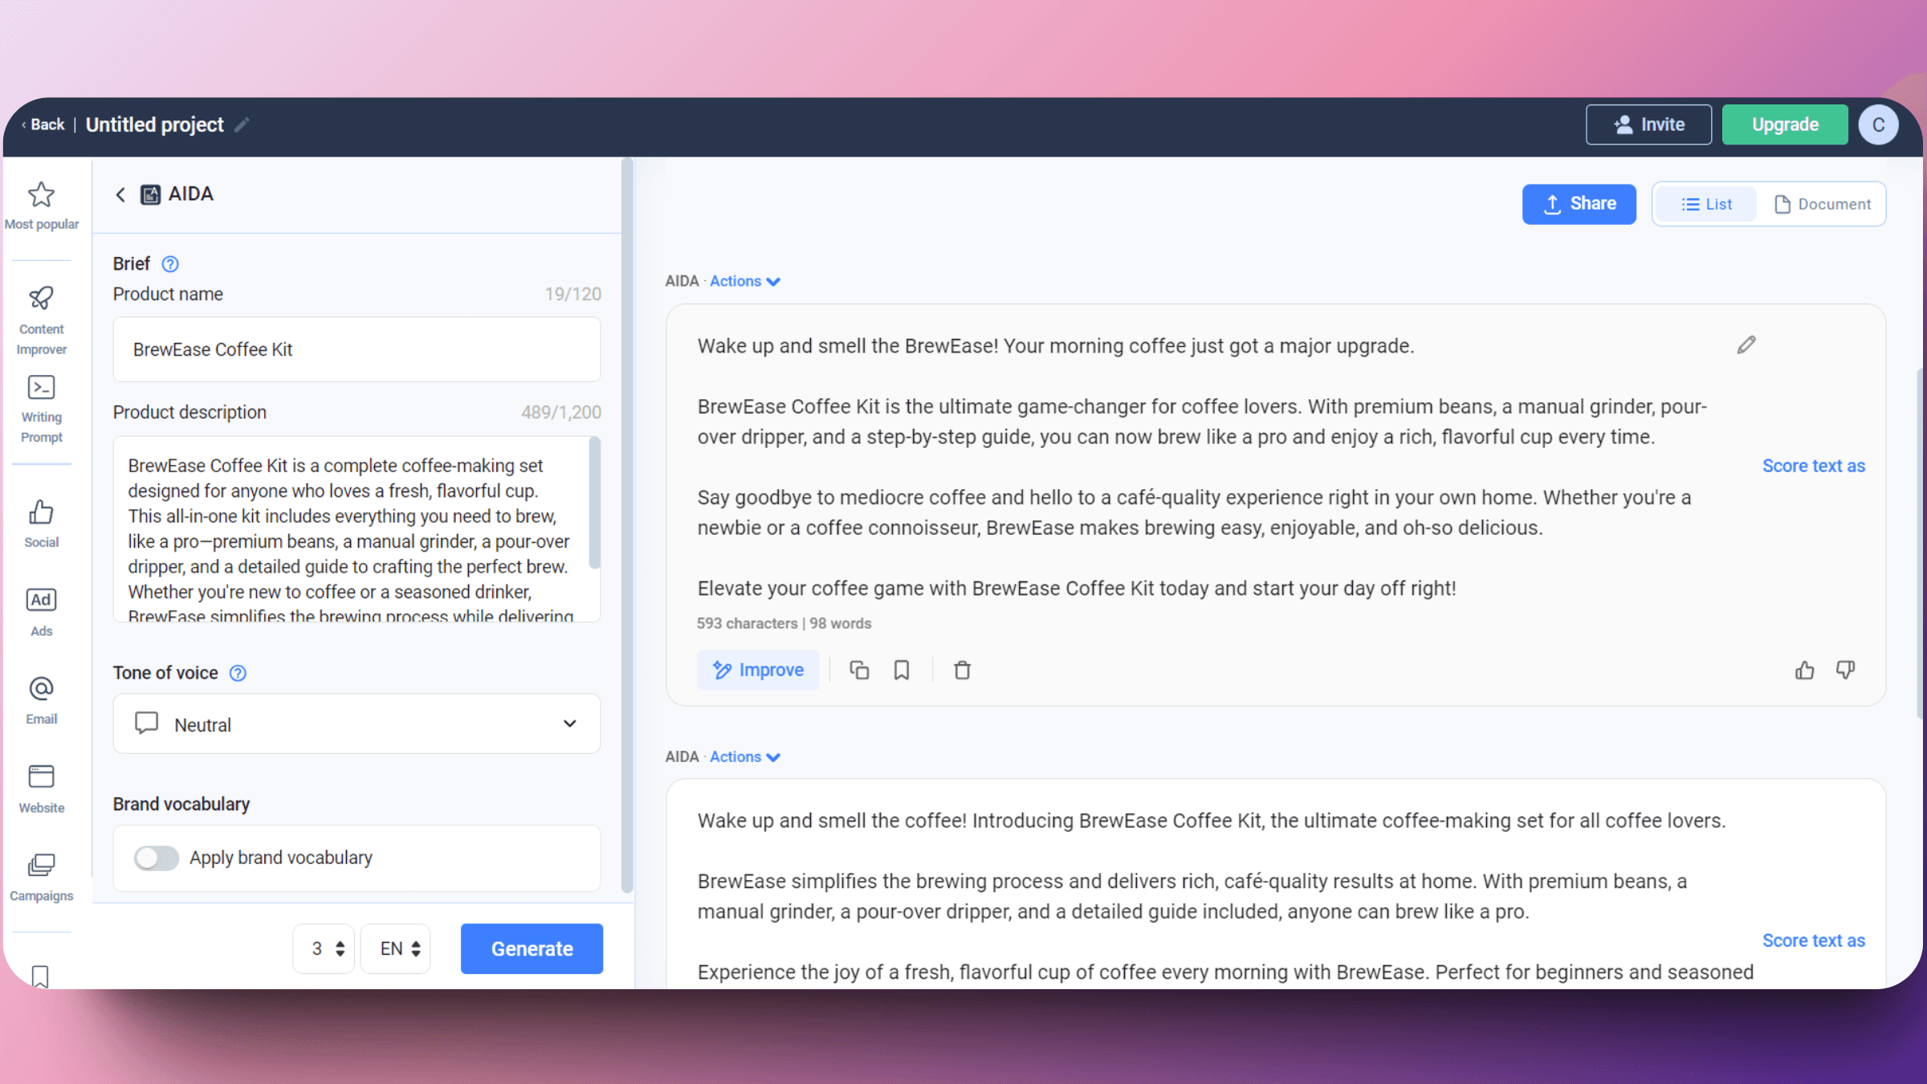Click the Campaigns sidebar icon

click(41, 868)
